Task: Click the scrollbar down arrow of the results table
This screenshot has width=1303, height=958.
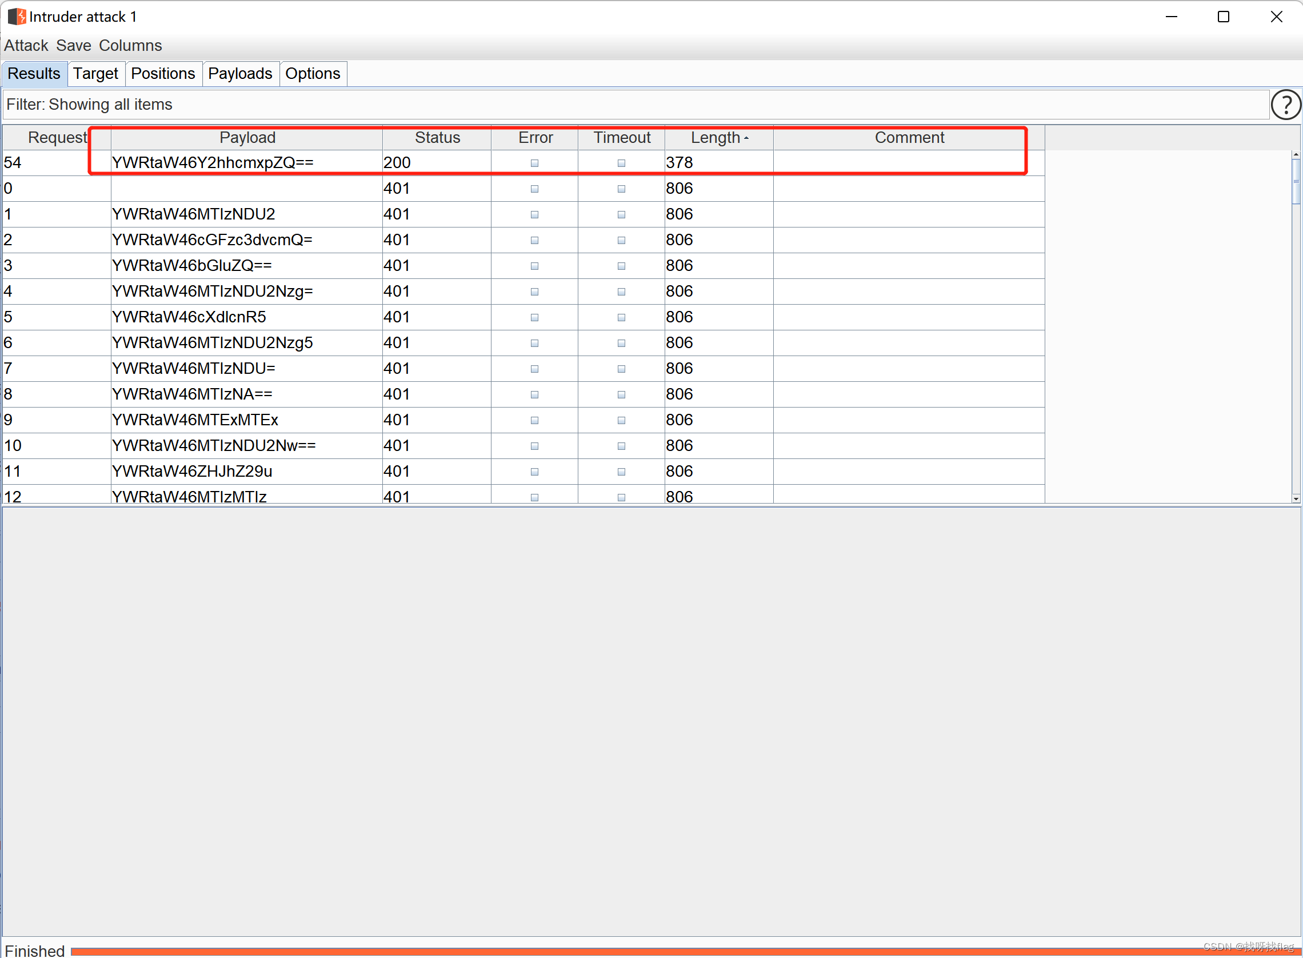Action: click(1296, 498)
